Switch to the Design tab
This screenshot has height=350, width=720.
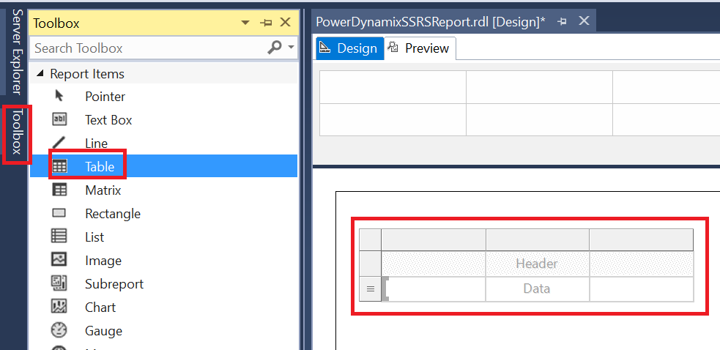click(350, 48)
